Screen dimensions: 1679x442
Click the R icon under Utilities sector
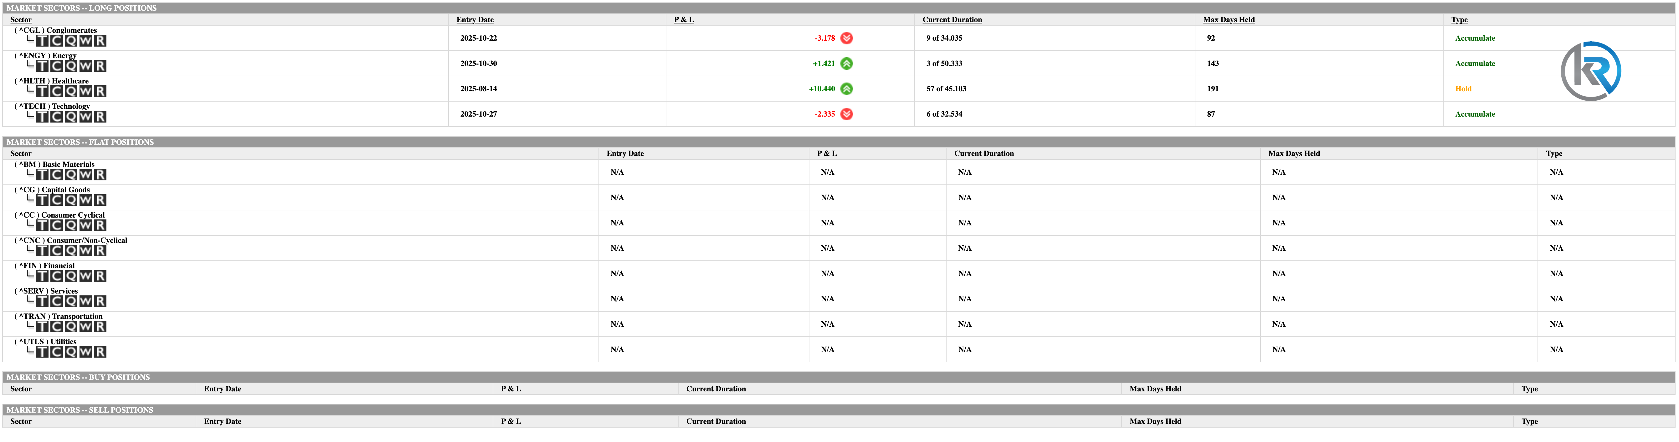click(100, 352)
